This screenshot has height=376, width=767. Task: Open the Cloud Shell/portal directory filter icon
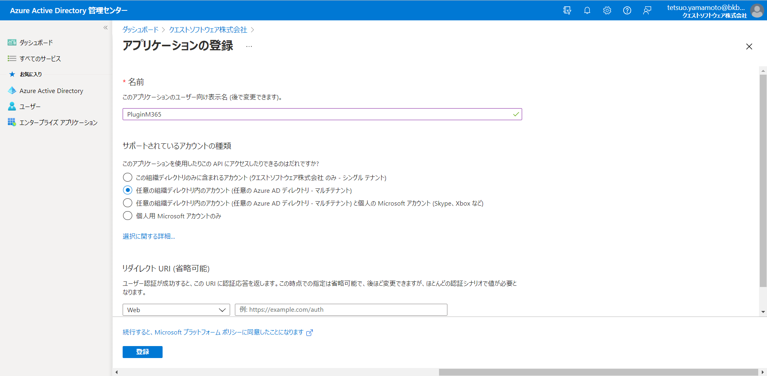click(567, 10)
